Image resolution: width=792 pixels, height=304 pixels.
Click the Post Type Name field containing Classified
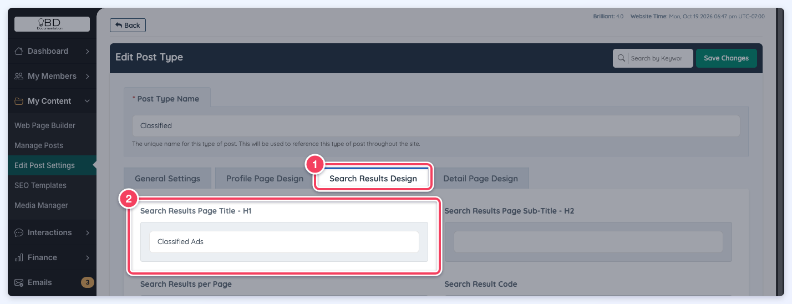tap(436, 126)
